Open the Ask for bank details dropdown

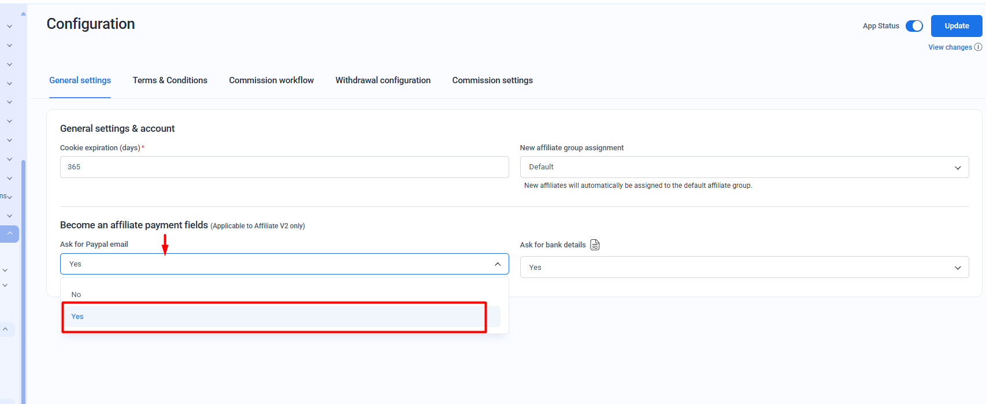tap(744, 268)
